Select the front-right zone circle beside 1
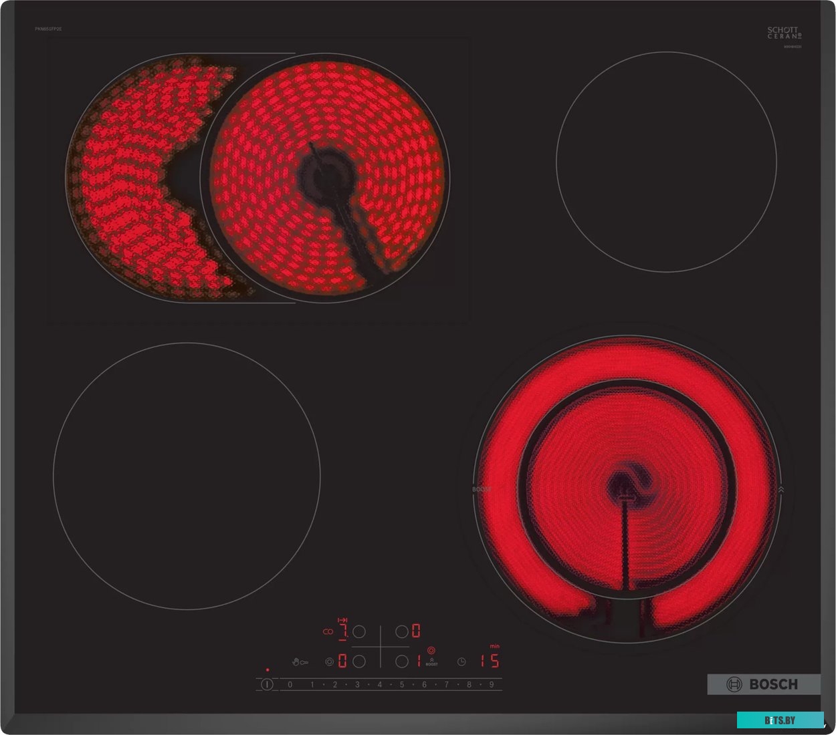The image size is (836, 735). 401,661
